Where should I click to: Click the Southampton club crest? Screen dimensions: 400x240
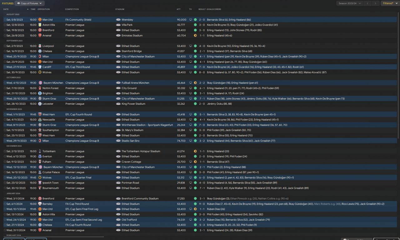click(40, 130)
